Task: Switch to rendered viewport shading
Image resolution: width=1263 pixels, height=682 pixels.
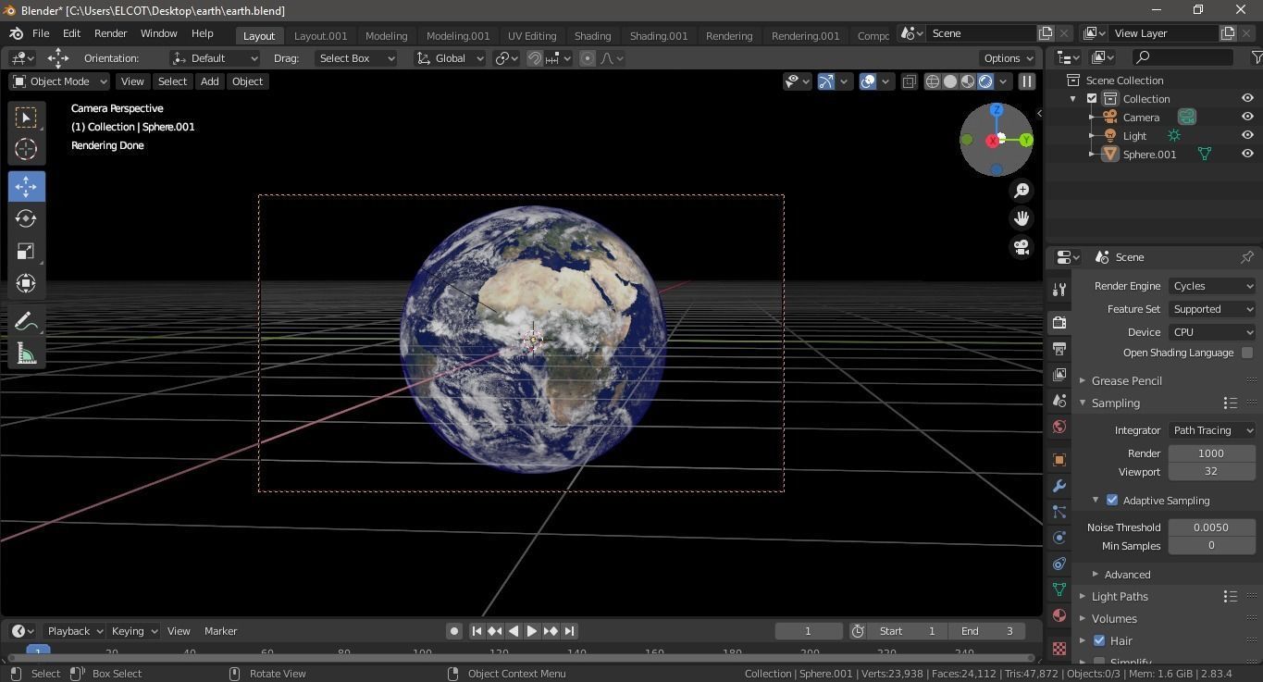Action: pos(985,81)
